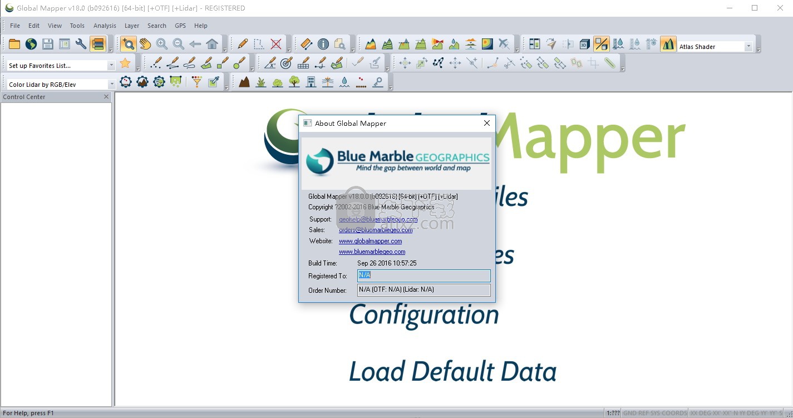
Task: Select the ruler Measure tool
Action: coord(307,44)
